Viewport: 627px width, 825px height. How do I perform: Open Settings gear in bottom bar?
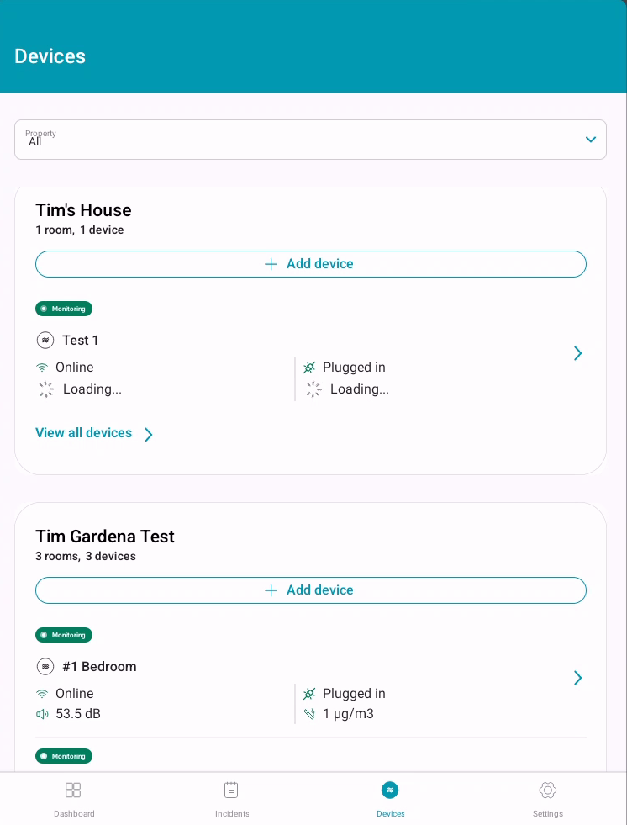pos(548,791)
